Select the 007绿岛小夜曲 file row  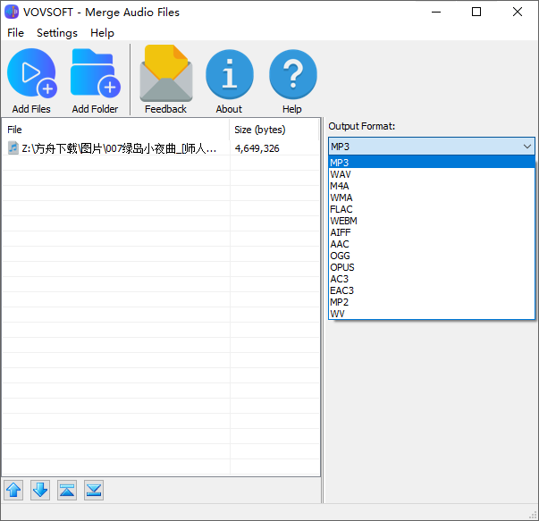[x=161, y=148]
